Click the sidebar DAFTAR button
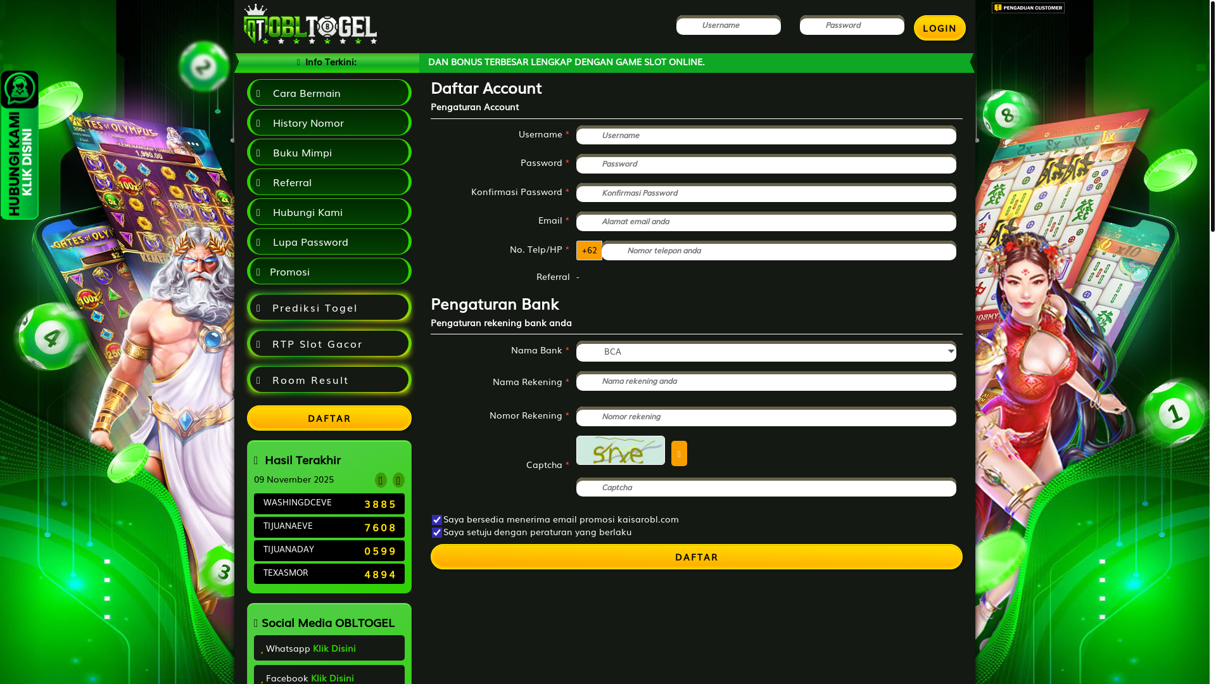Image resolution: width=1216 pixels, height=684 pixels. pyautogui.click(x=329, y=418)
